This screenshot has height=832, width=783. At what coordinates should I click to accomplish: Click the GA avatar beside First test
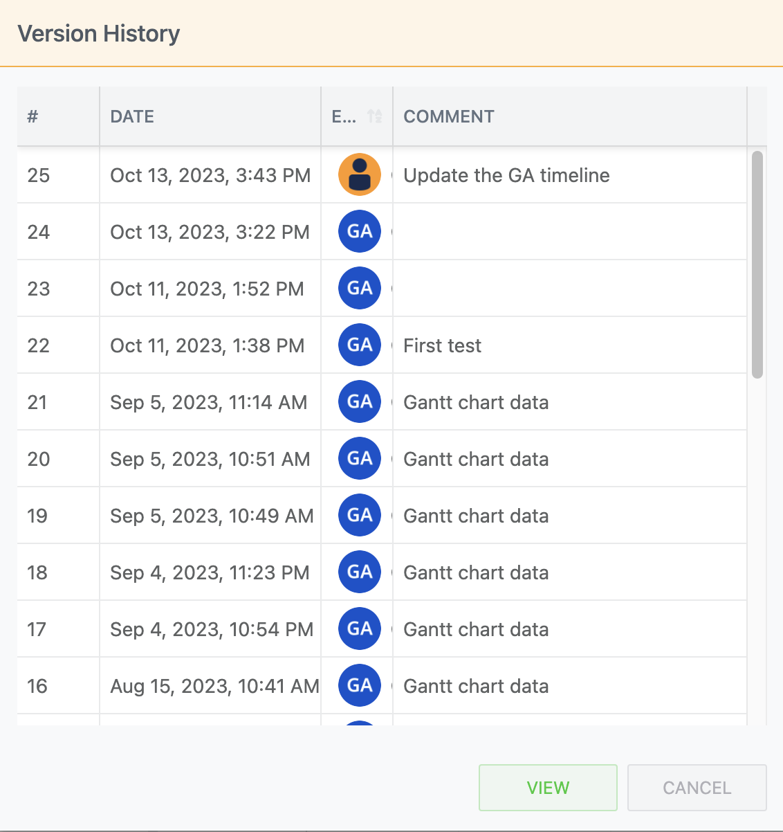(359, 345)
